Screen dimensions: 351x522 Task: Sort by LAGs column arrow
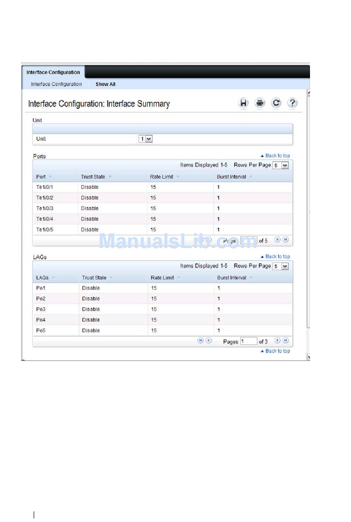point(53,277)
